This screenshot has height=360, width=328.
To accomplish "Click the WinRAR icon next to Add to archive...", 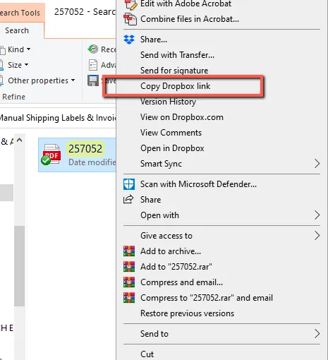I will coord(129,251).
